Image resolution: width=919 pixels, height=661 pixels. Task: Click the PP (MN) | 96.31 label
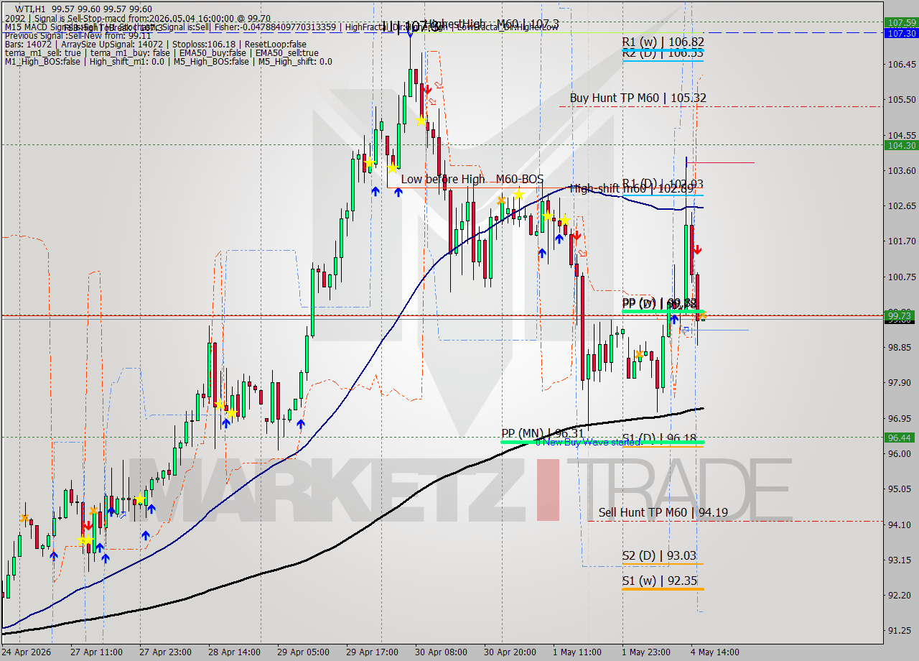coord(541,433)
